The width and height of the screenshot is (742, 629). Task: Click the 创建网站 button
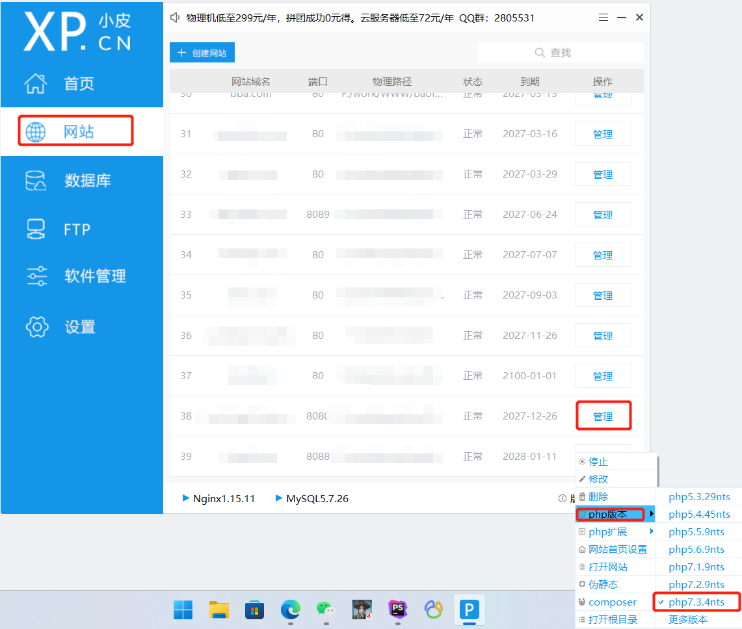(x=202, y=53)
